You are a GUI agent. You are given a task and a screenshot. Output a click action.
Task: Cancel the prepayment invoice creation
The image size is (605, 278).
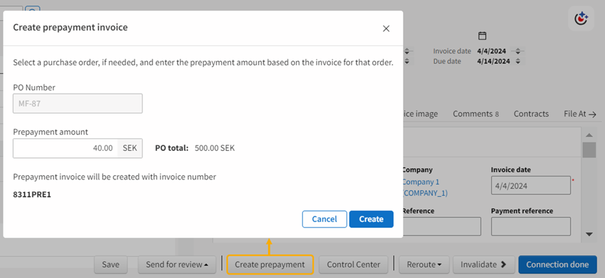pos(324,219)
